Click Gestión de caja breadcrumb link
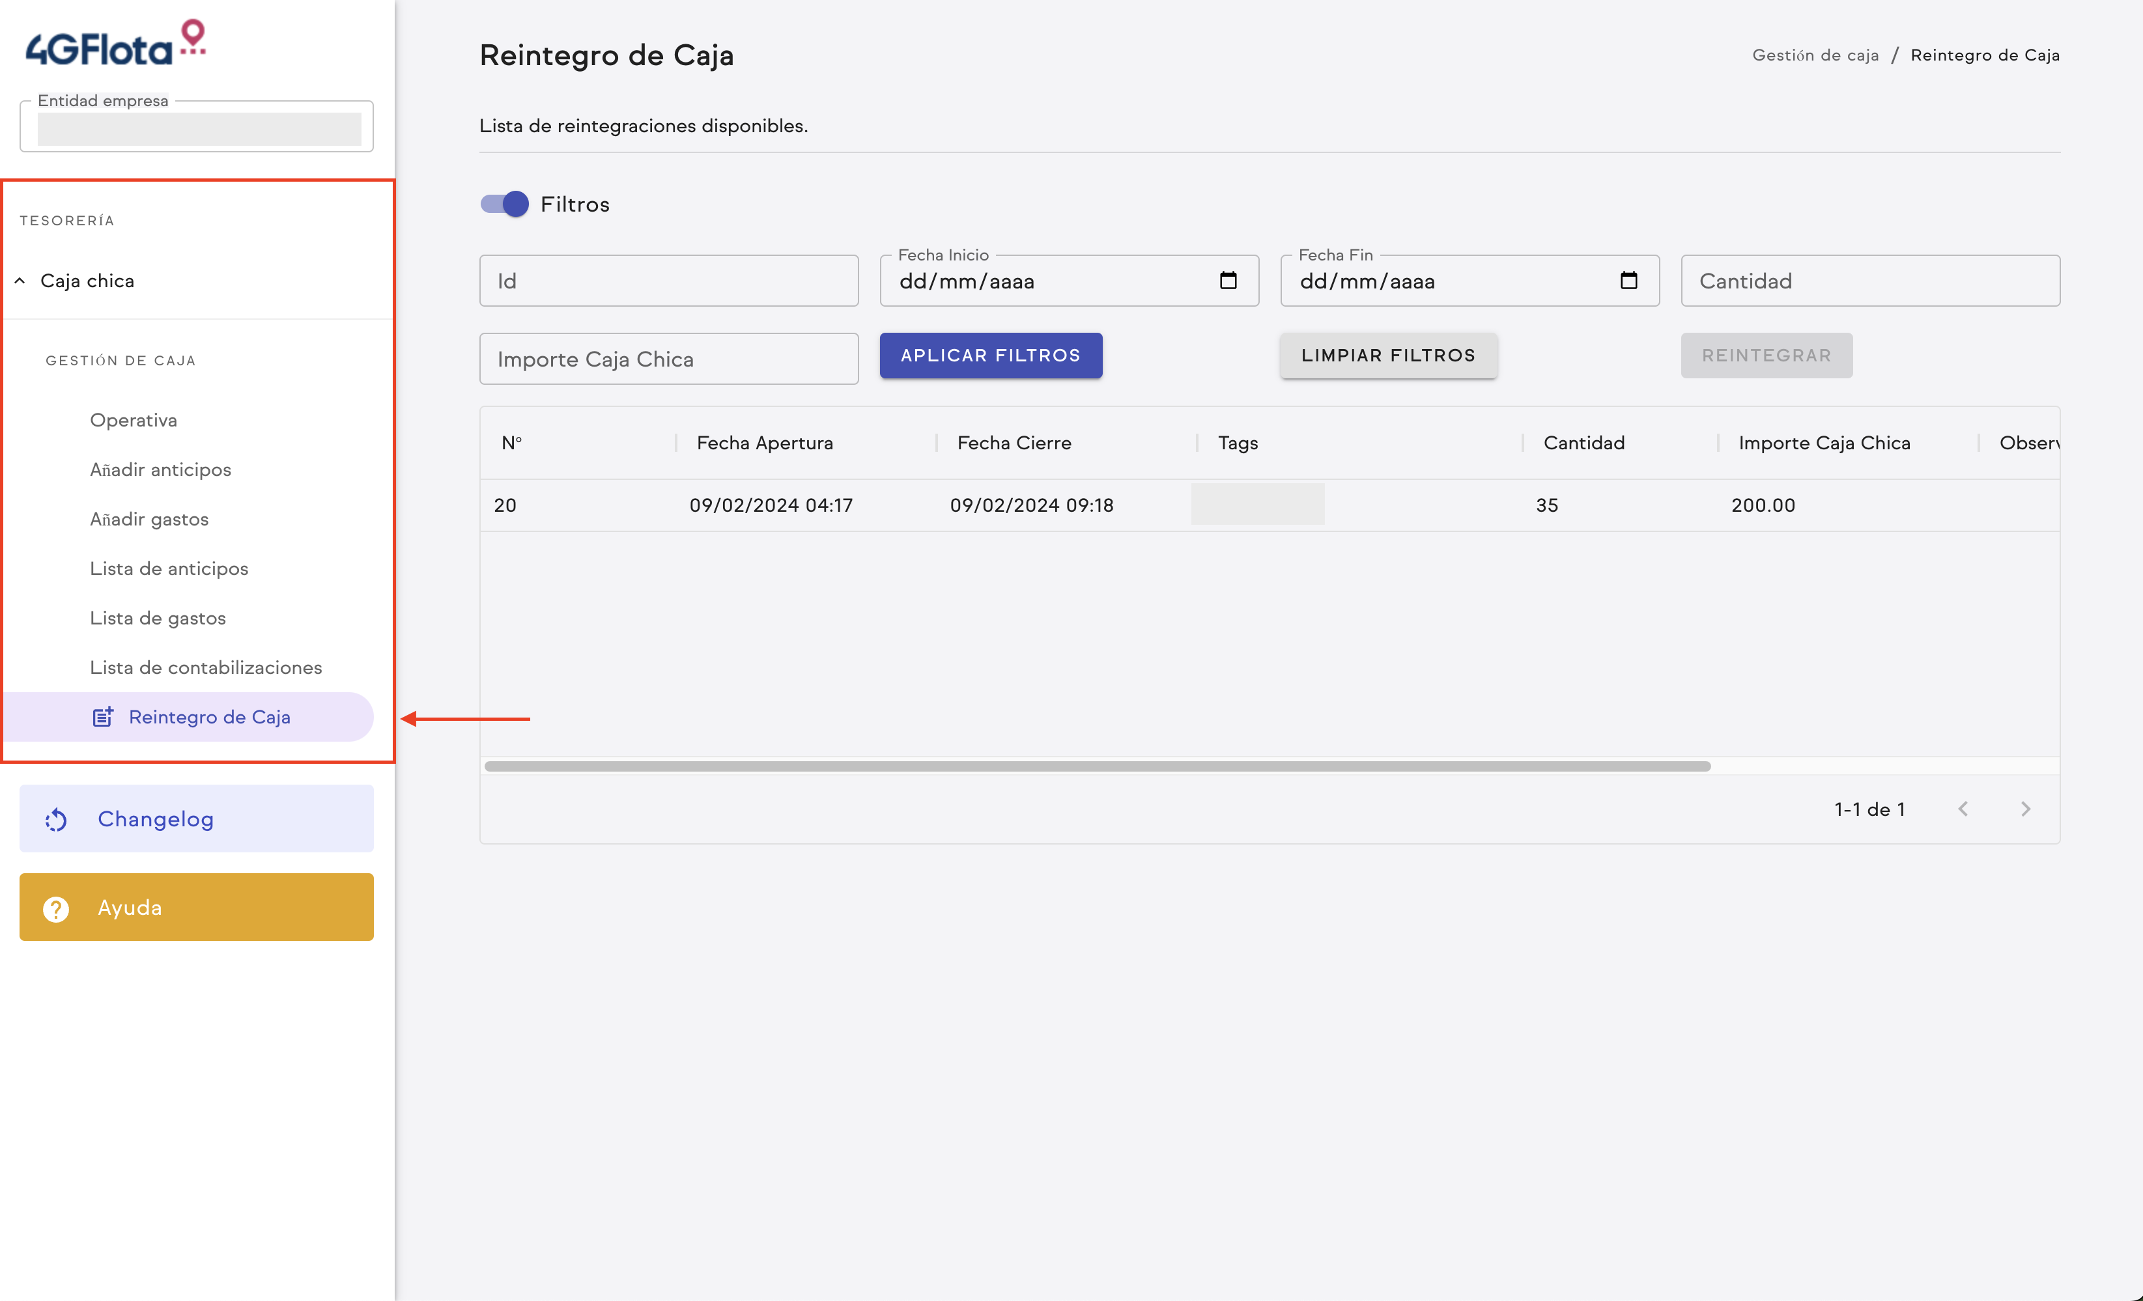2143x1301 pixels. [x=1815, y=55]
